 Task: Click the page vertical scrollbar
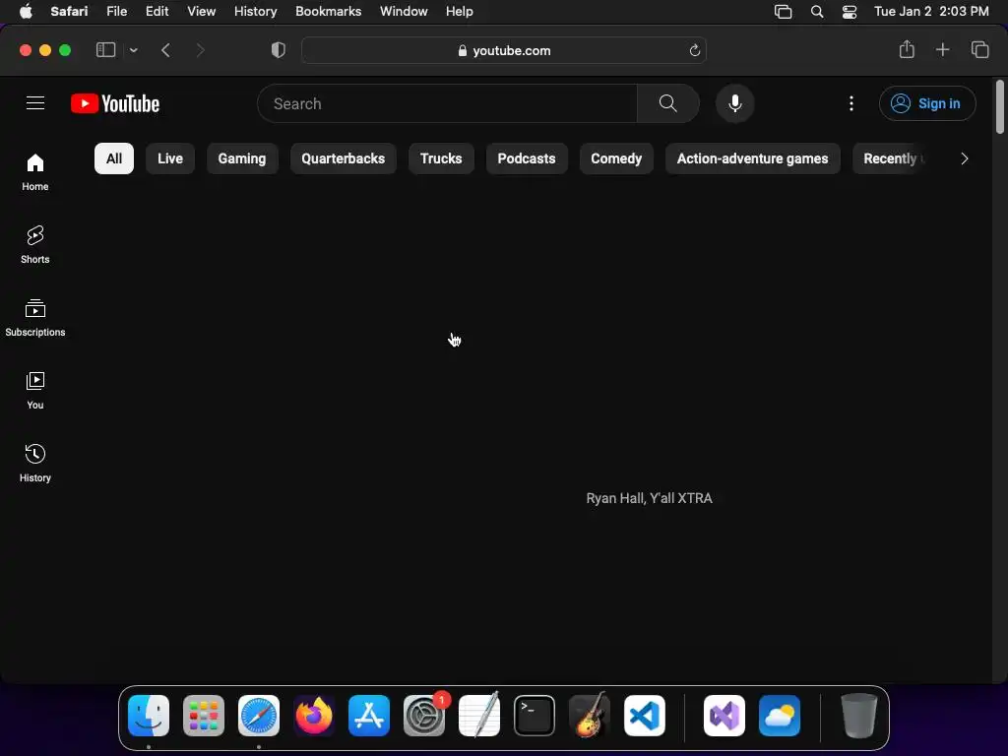pyautogui.click(x=999, y=106)
